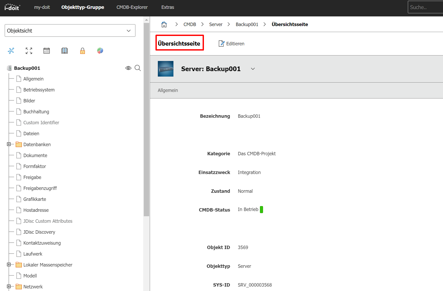
Task: Go to home via breadcrumb house icon
Action: coord(164,24)
